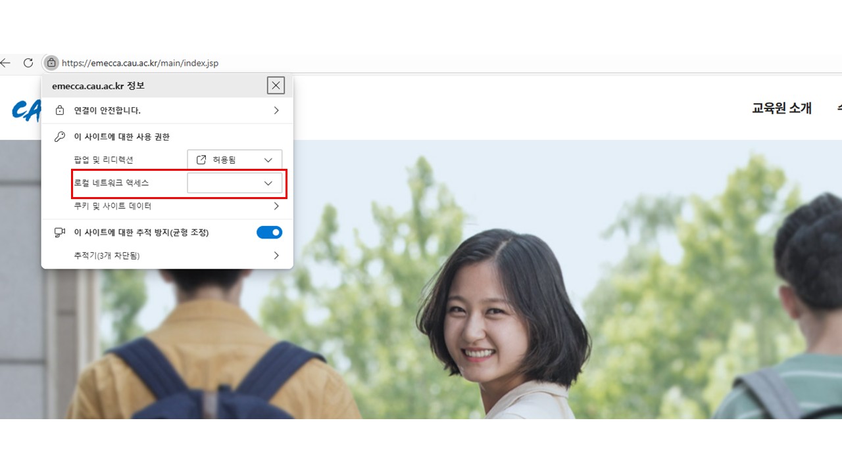Click the URL text in address bar
This screenshot has height=473, width=842.
140,64
